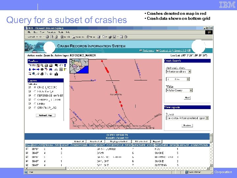This screenshot has width=237, height=178.
Task: Open the Tools menu
Action: click(x=61, y=32)
